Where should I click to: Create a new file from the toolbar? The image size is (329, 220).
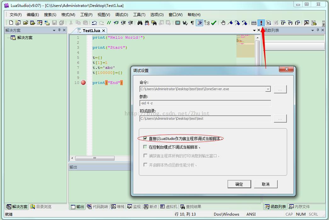pyautogui.click(x=11, y=23)
